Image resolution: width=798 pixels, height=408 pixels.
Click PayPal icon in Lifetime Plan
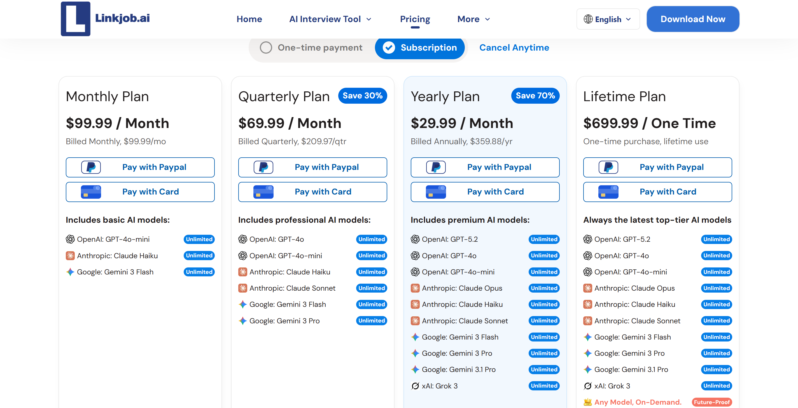(608, 167)
